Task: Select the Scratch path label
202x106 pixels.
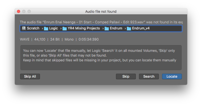Action: tap(33, 28)
